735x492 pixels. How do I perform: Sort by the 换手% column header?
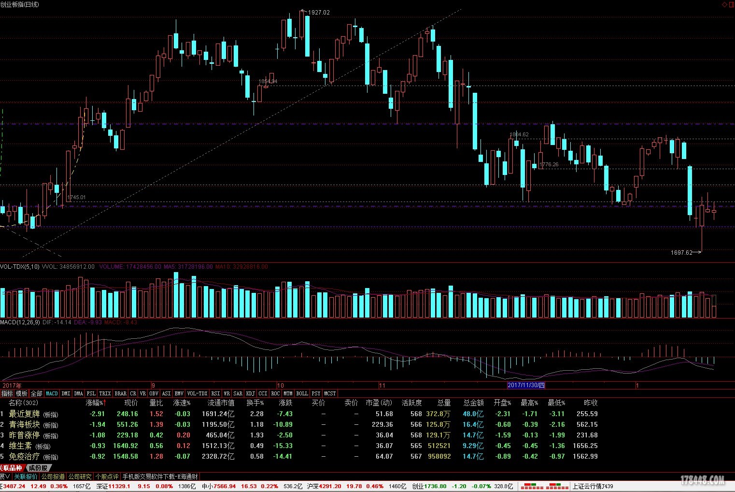click(255, 403)
